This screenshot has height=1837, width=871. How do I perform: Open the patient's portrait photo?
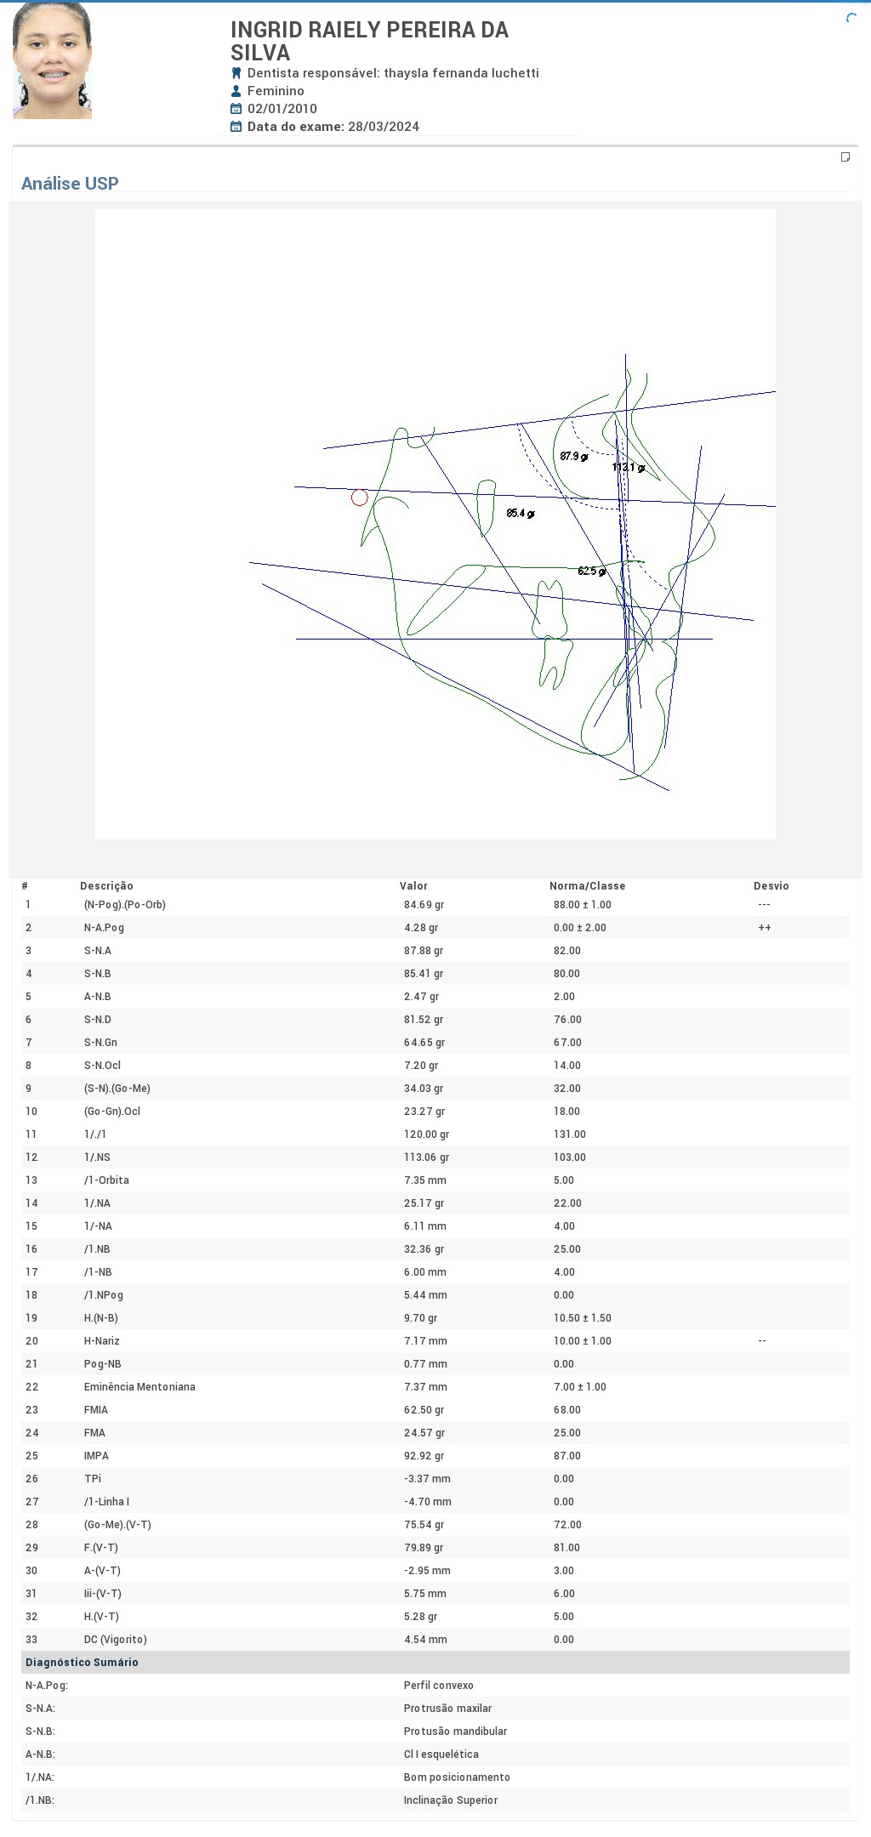coord(52,60)
